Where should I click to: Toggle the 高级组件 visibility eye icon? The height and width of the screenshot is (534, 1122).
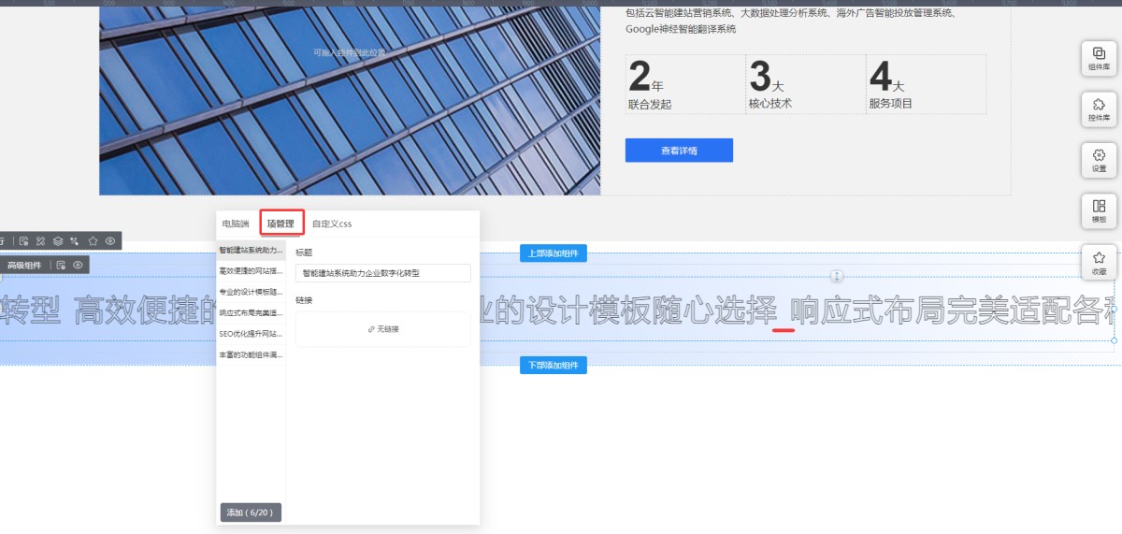tap(79, 266)
